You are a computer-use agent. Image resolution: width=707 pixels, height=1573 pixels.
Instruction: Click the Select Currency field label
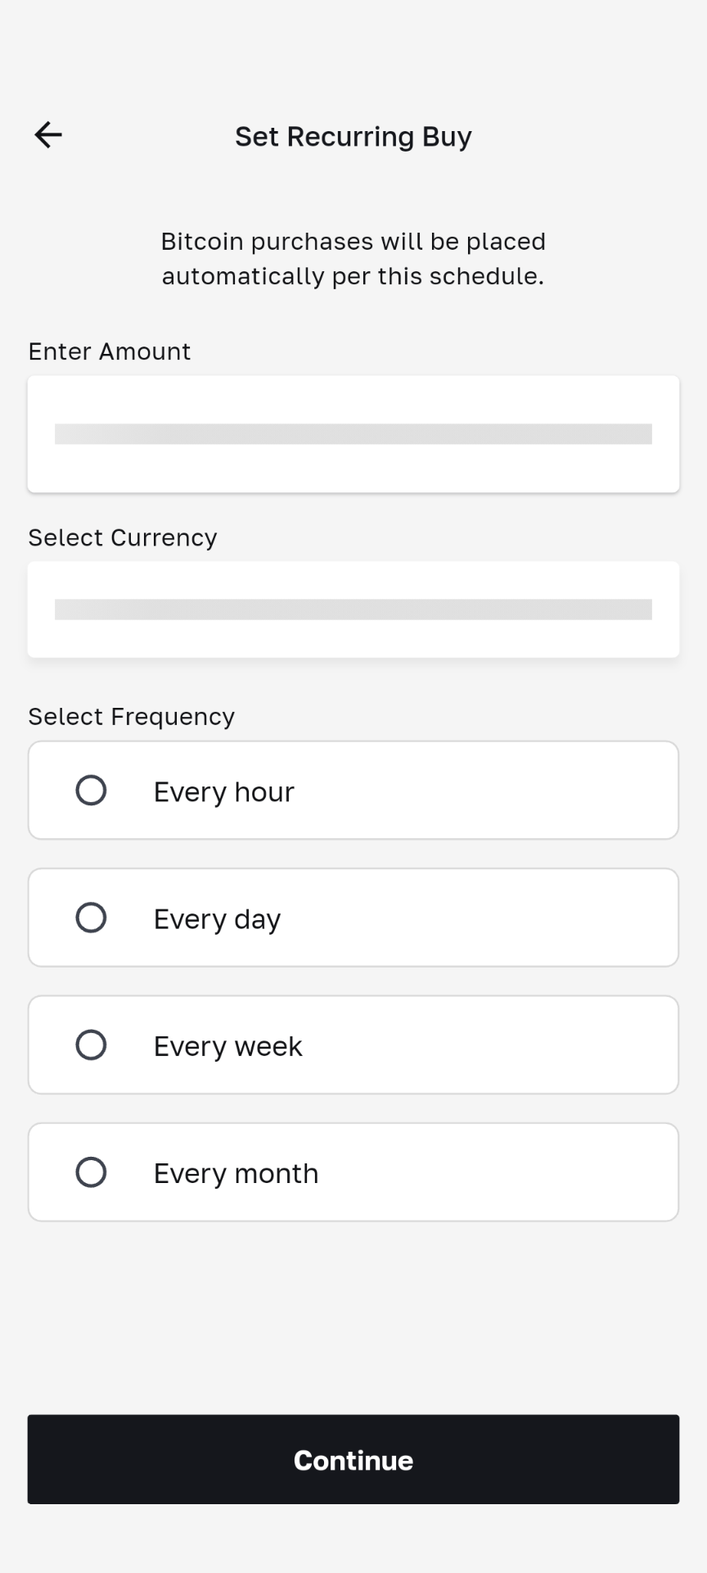[123, 537]
